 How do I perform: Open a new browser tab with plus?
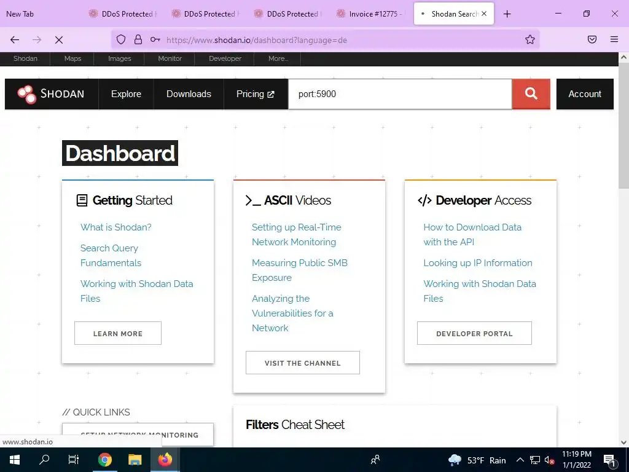[507, 14]
